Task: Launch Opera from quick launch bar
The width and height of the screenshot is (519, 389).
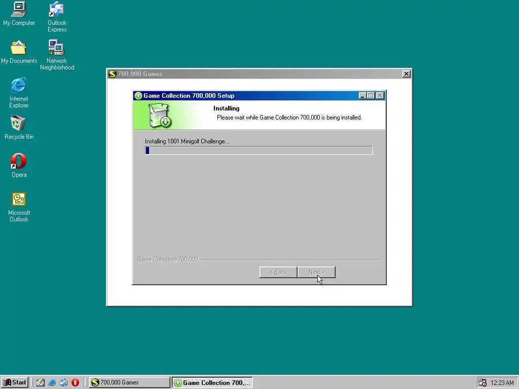Action: coord(75,382)
